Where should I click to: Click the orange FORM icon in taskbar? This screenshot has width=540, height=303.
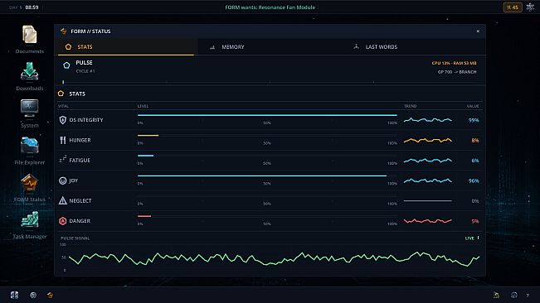point(51,295)
